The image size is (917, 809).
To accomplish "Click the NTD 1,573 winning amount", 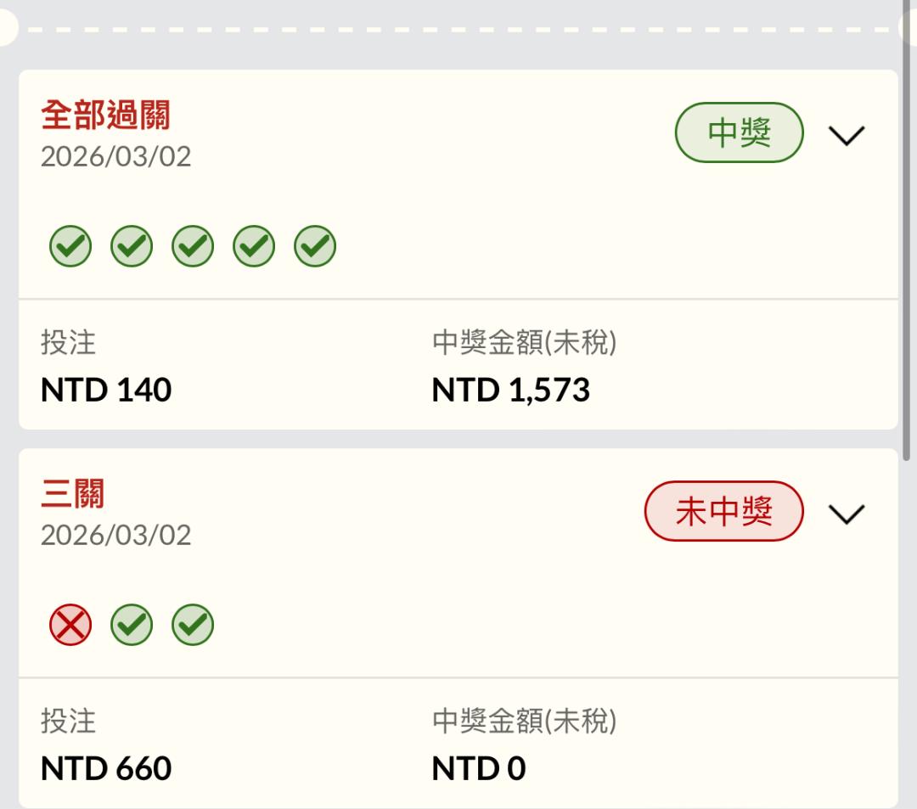I will coord(510,390).
